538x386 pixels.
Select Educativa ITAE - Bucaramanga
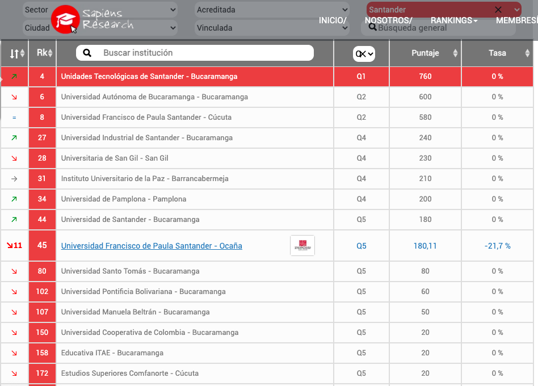pyautogui.click(x=112, y=353)
